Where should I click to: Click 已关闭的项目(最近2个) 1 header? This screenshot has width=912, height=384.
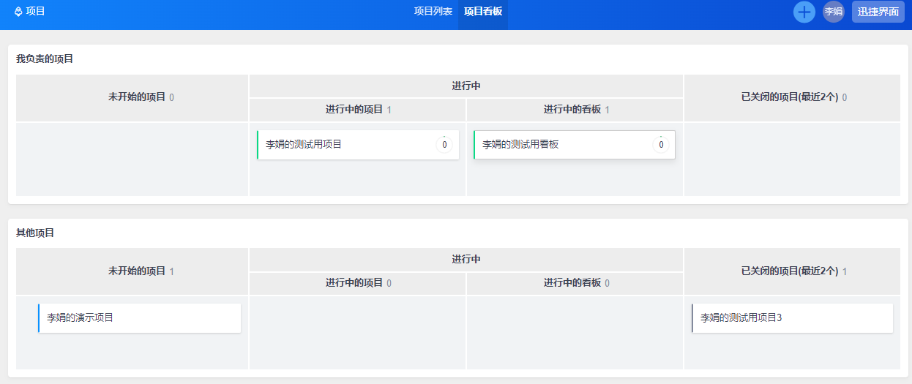pyautogui.click(x=792, y=271)
